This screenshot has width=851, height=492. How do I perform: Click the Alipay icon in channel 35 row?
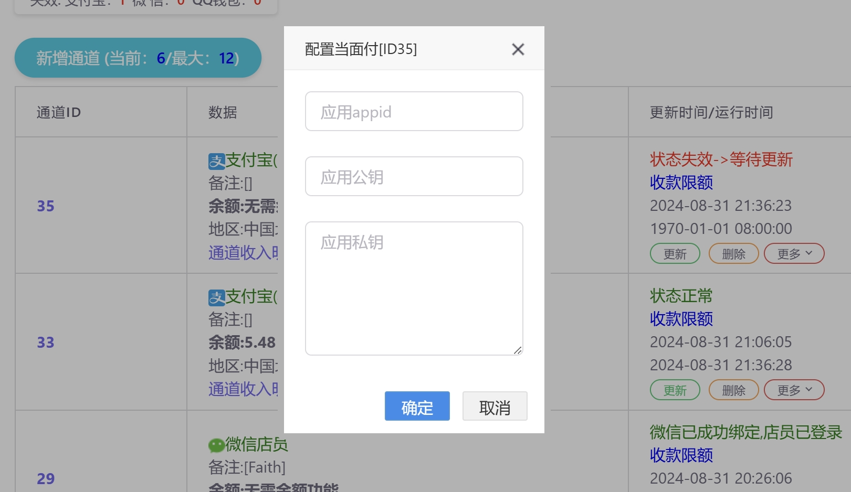click(x=216, y=161)
